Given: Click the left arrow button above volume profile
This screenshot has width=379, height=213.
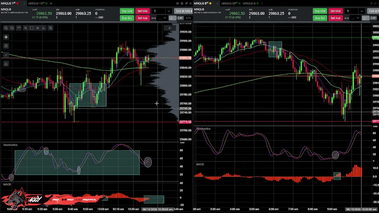Looking at the screenshot, I should point(170,28).
